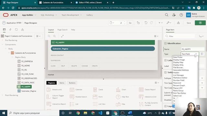Increase the page number stepper
This screenshot has height=116, width=207.
click(125, 22)
